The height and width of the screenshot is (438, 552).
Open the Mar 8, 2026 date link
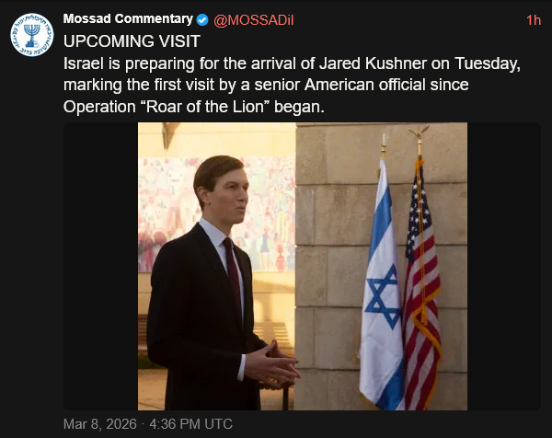click(98, 424)
